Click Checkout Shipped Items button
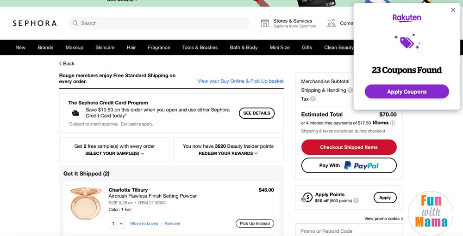Image resolution: width=463 pixels, height=236 pixels. point(349,147)
